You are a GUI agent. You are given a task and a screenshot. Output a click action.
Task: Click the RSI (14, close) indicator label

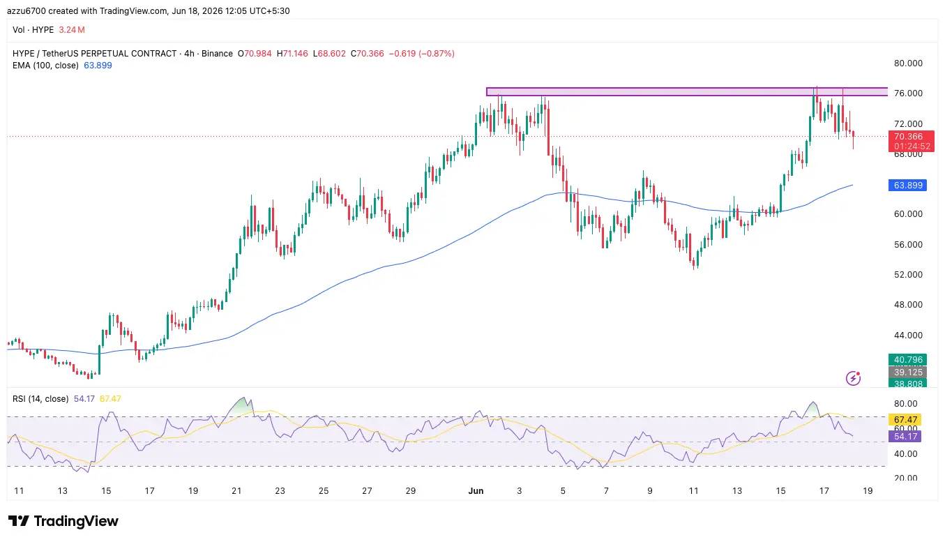pos(40,399)
